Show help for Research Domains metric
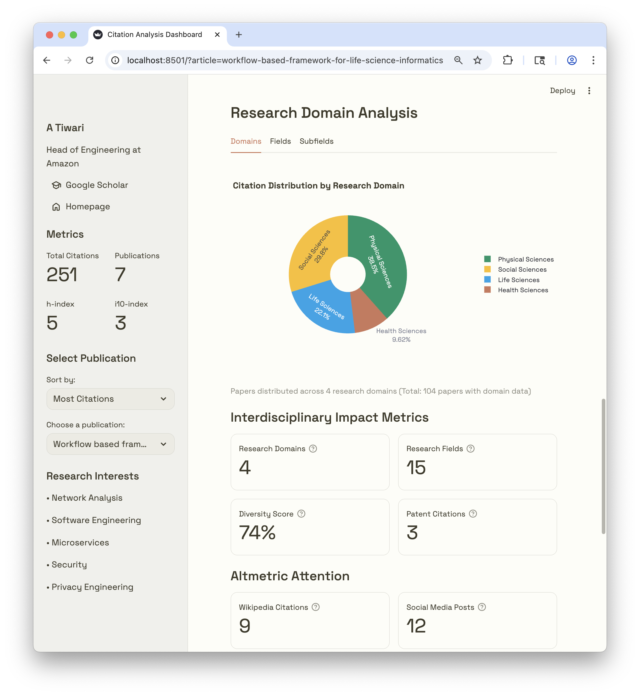The width and height of the screenshot is (640, 696). (x=313, y=449)
